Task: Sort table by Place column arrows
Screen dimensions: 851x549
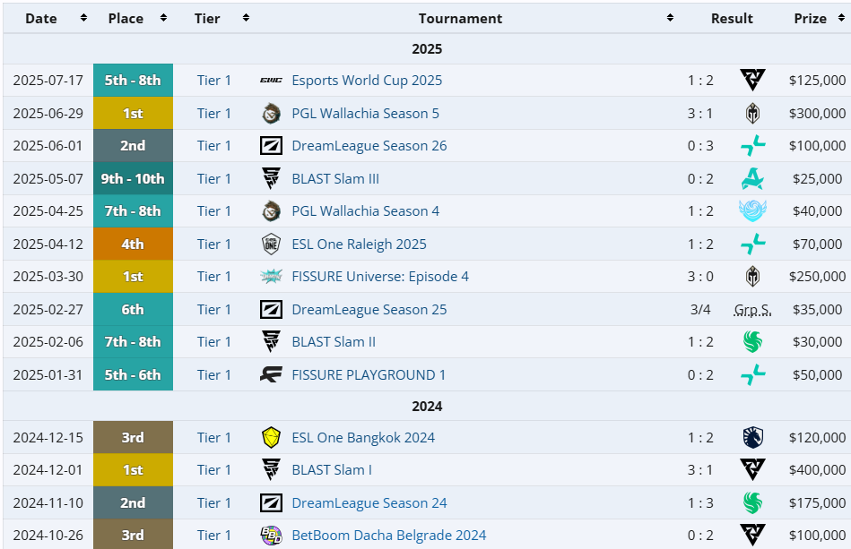Action: [163, 18]
